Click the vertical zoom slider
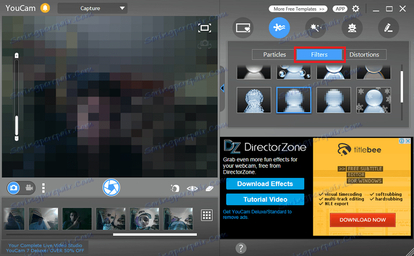Screen dimensions: 414x256 click(17, 97)
